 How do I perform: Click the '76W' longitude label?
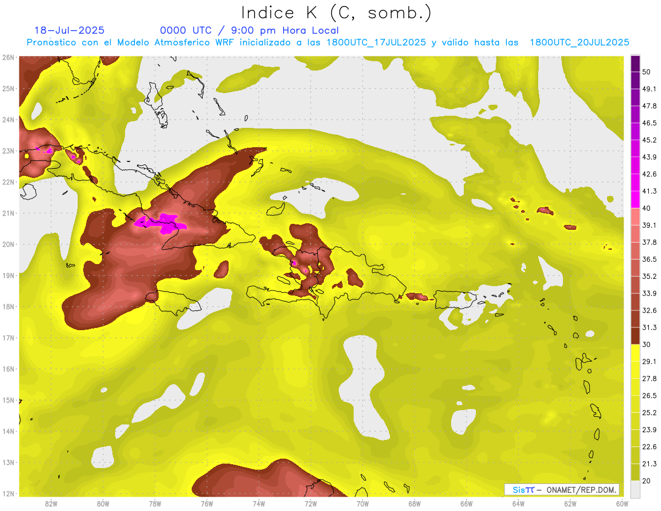pyautogui.click(x=207, y=504)
